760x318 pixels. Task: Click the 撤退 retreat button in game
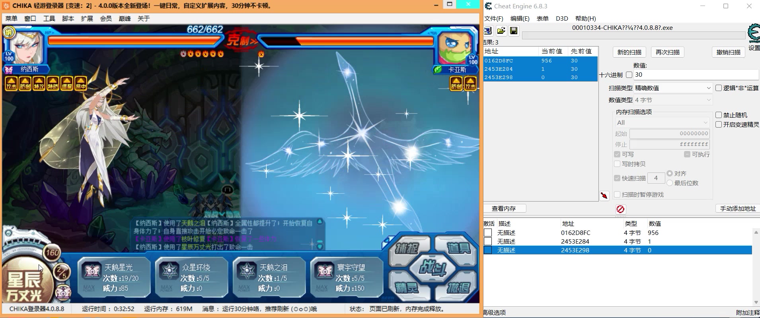click(x=458, y=287)
